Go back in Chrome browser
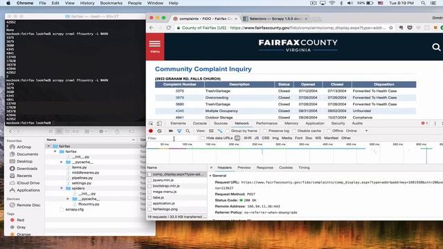 (152, 28)
